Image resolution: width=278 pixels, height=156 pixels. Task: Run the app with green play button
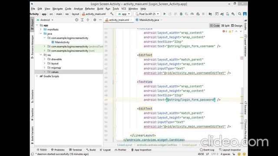(165, 14)
